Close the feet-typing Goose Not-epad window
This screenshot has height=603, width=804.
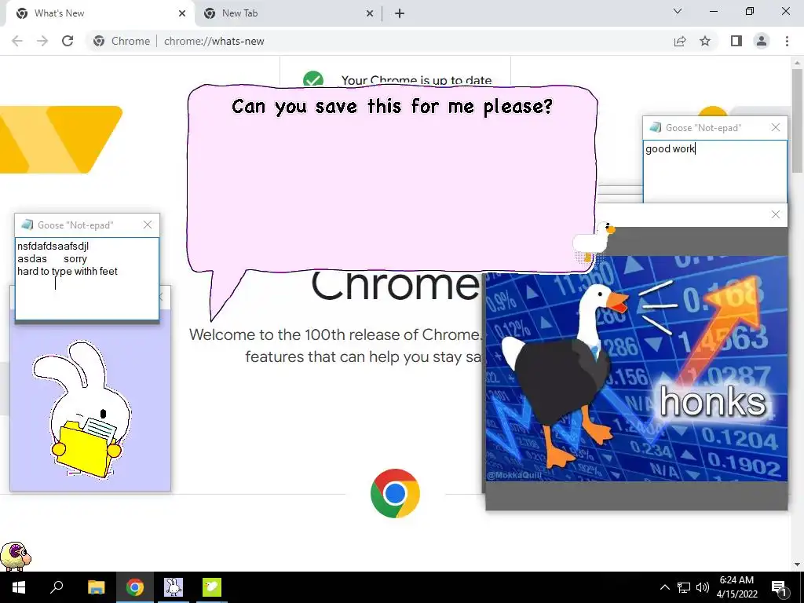[x=148, y=225]
